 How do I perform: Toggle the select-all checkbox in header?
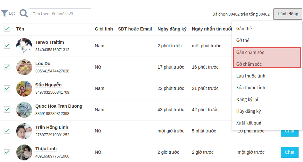[x=7, y=29]
